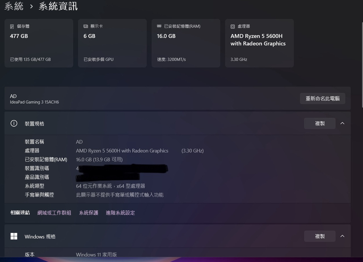Click the 已安裝記憶體(RAM) memory icon
363x262 pixels.
(159, 26)
